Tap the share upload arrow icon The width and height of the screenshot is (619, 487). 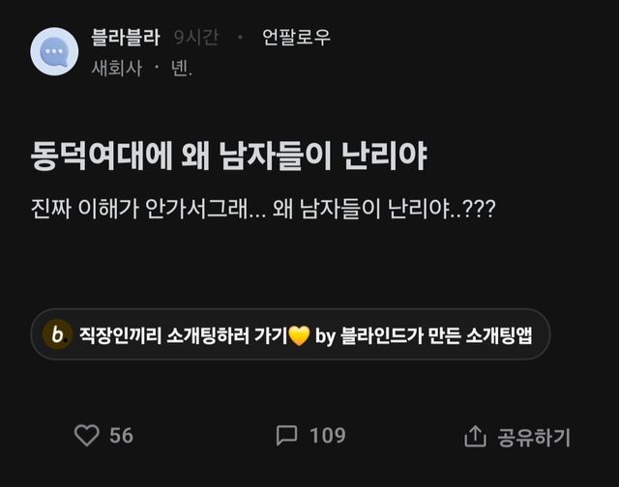pos(475,437)
